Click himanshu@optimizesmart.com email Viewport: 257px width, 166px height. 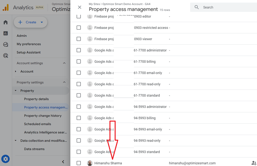[x=192, y=163]
